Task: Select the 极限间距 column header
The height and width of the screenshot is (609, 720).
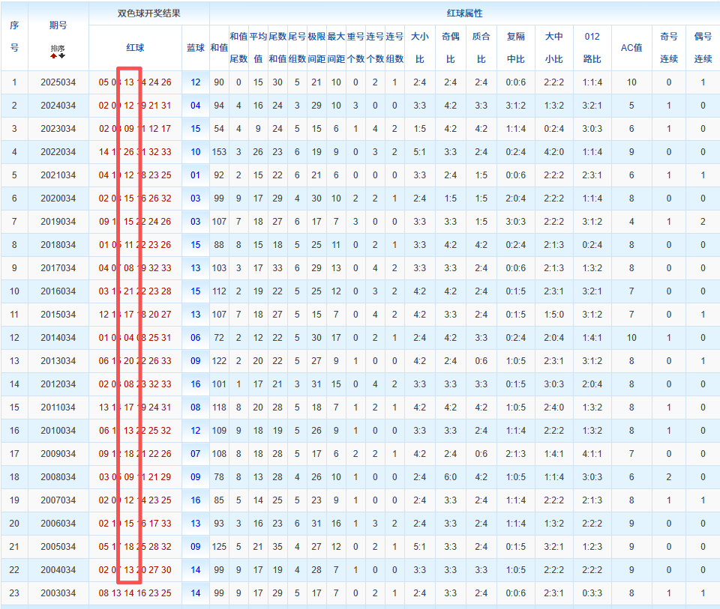Action: (316, 48)
